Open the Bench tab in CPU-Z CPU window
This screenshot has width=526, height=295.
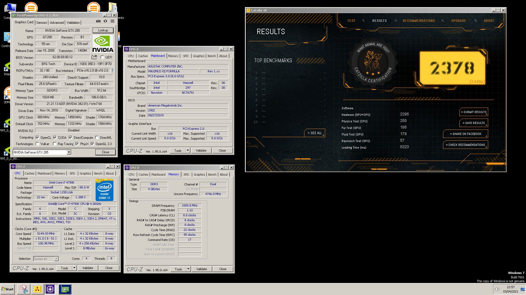98,173
